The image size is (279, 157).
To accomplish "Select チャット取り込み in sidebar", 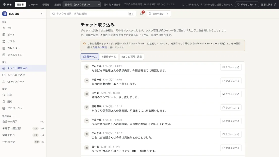I will click(x=23, y=68).
